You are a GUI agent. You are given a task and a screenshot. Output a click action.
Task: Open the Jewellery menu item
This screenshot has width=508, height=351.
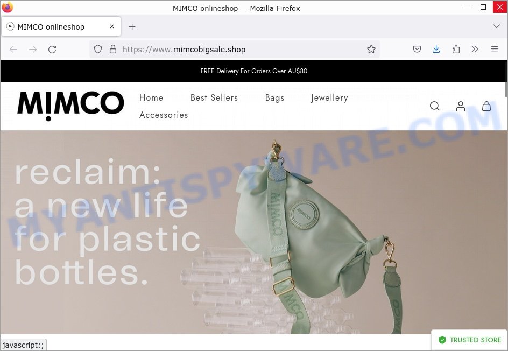pos(329,98)
